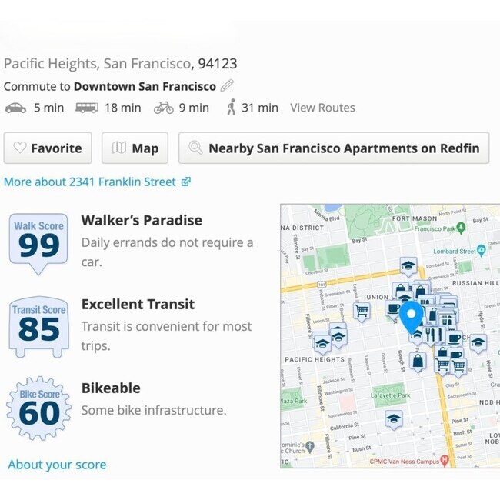Open the About your score link

(57, 465)
